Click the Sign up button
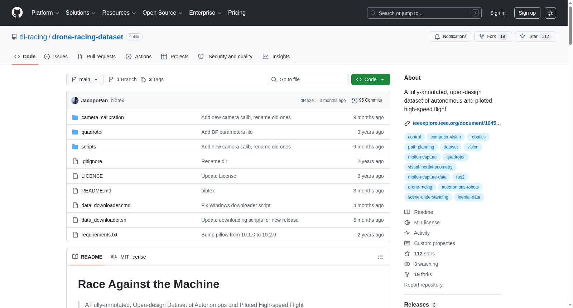This screenshot has height=308, width=573. pos(527,13)
